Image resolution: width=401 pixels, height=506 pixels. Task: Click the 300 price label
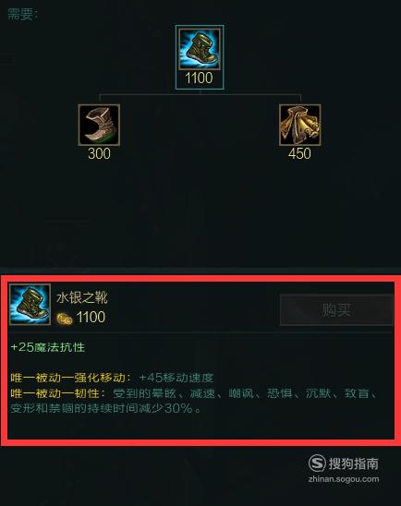tap(99, 153)
